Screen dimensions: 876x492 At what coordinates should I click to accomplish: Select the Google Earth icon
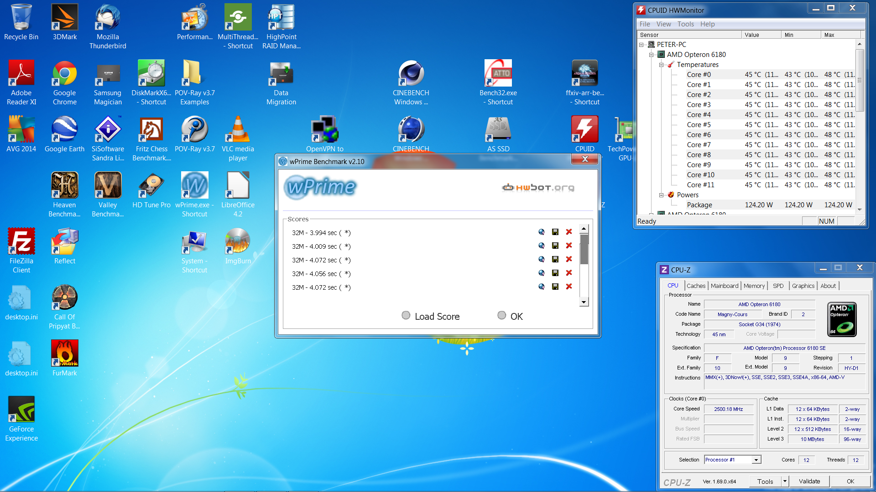pyautogui.click(x=65, y=134)
